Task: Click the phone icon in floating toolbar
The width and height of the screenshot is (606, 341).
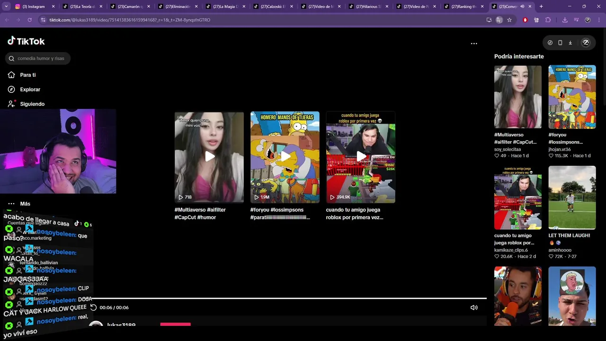Action: point(560,43)
